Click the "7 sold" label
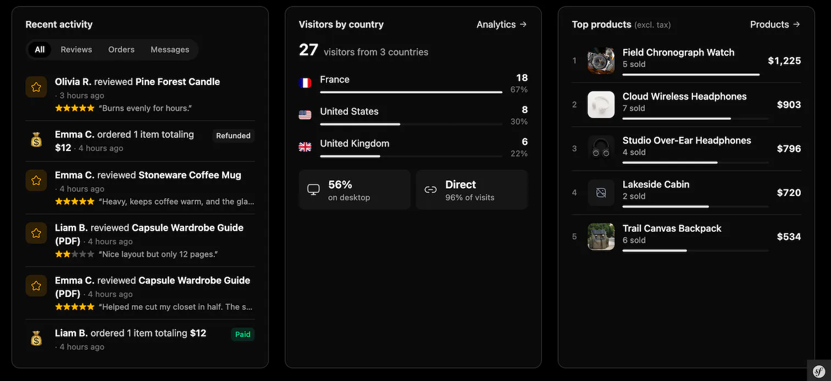 click(634, 108)
